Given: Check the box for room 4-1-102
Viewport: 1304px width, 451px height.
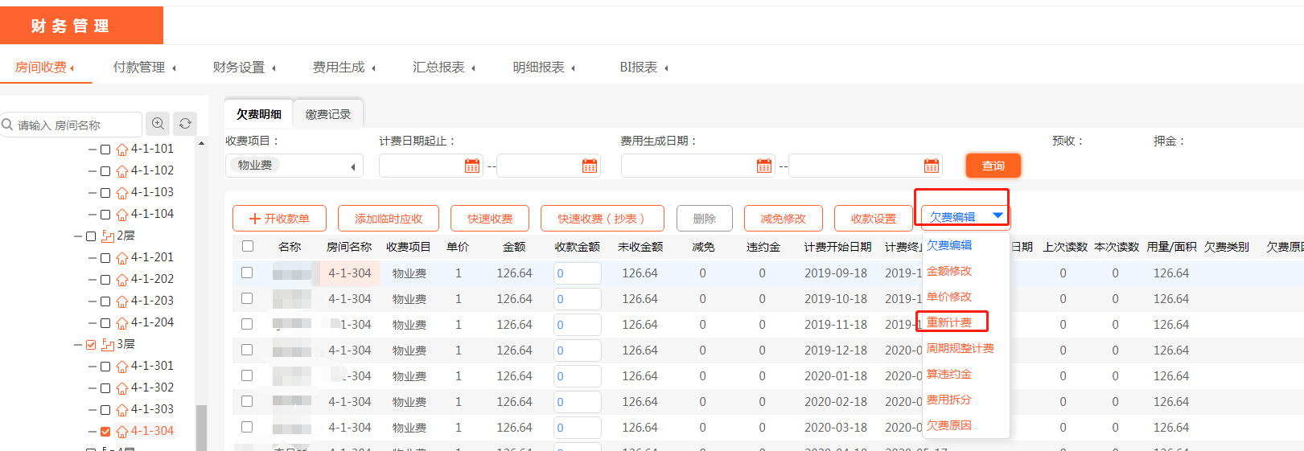Looking at the screenshot, I should [105, 171].
